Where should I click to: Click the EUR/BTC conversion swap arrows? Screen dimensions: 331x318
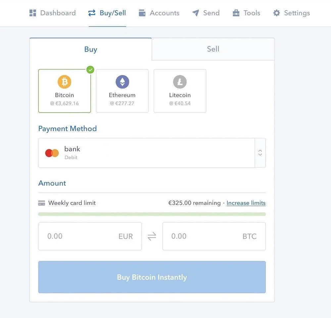click(x=152, y=236)
